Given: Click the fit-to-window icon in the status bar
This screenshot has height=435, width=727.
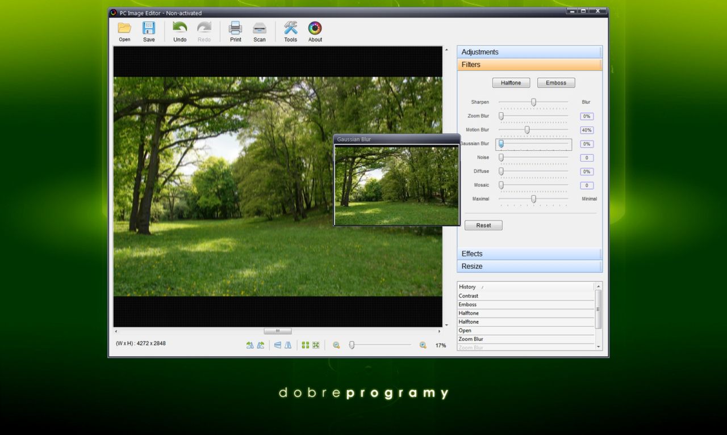Looking at the screenshot, I should point(316,345).
